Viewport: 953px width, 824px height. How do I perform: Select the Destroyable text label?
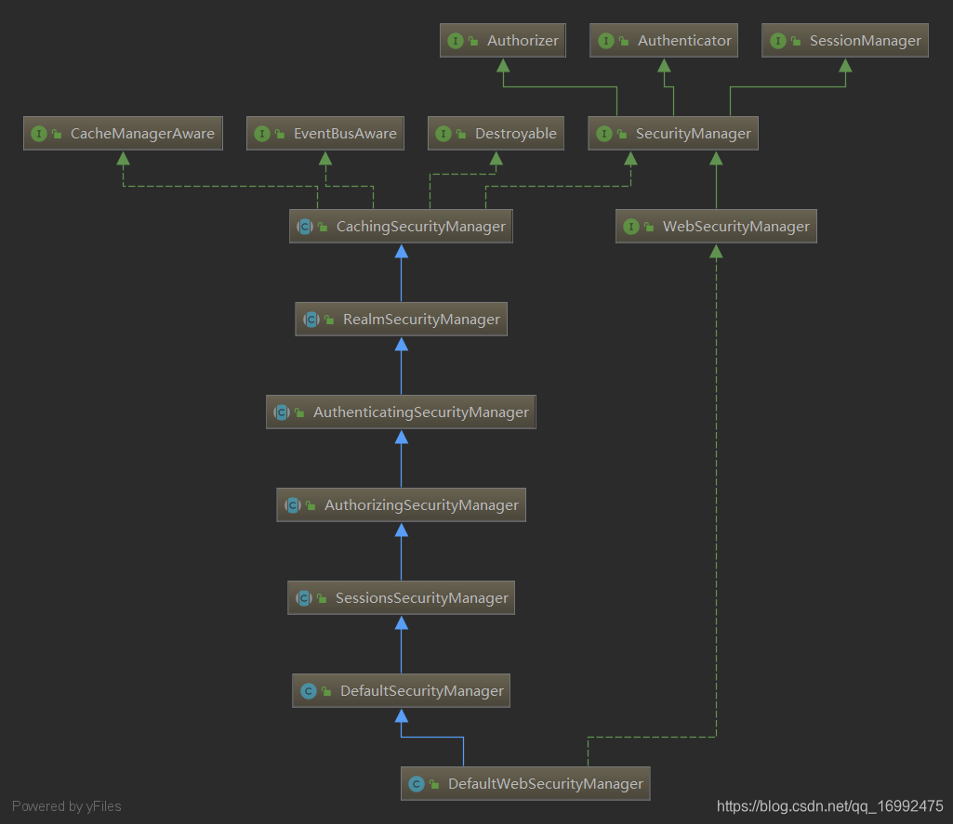[515, 134]
